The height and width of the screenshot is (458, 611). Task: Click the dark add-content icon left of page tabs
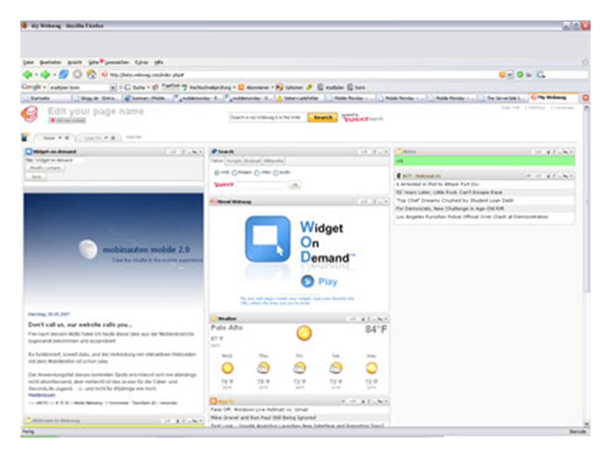point(25,137)
